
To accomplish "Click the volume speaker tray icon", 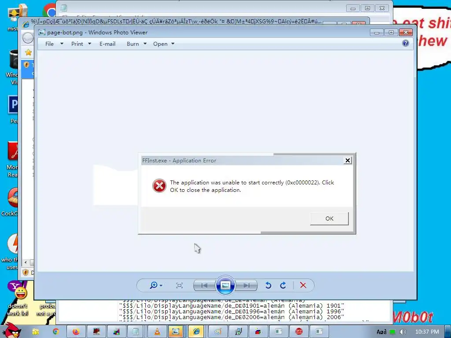I will pyautogui.click(x=403, y=332).
